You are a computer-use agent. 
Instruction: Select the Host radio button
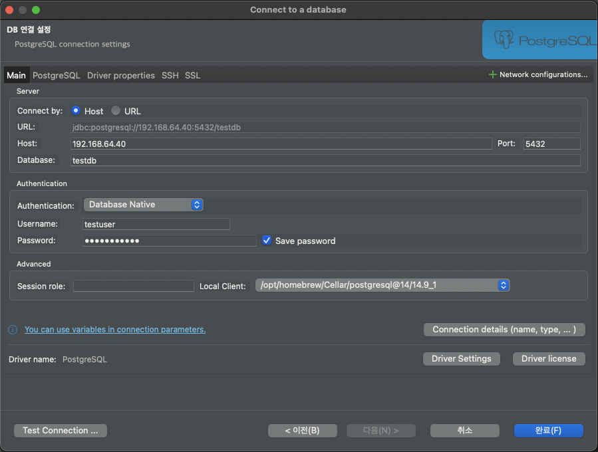(x=76, y=110)
